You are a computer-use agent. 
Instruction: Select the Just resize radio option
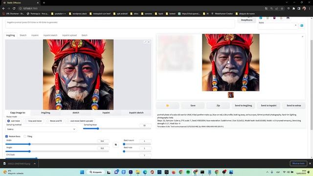(14, 121)
